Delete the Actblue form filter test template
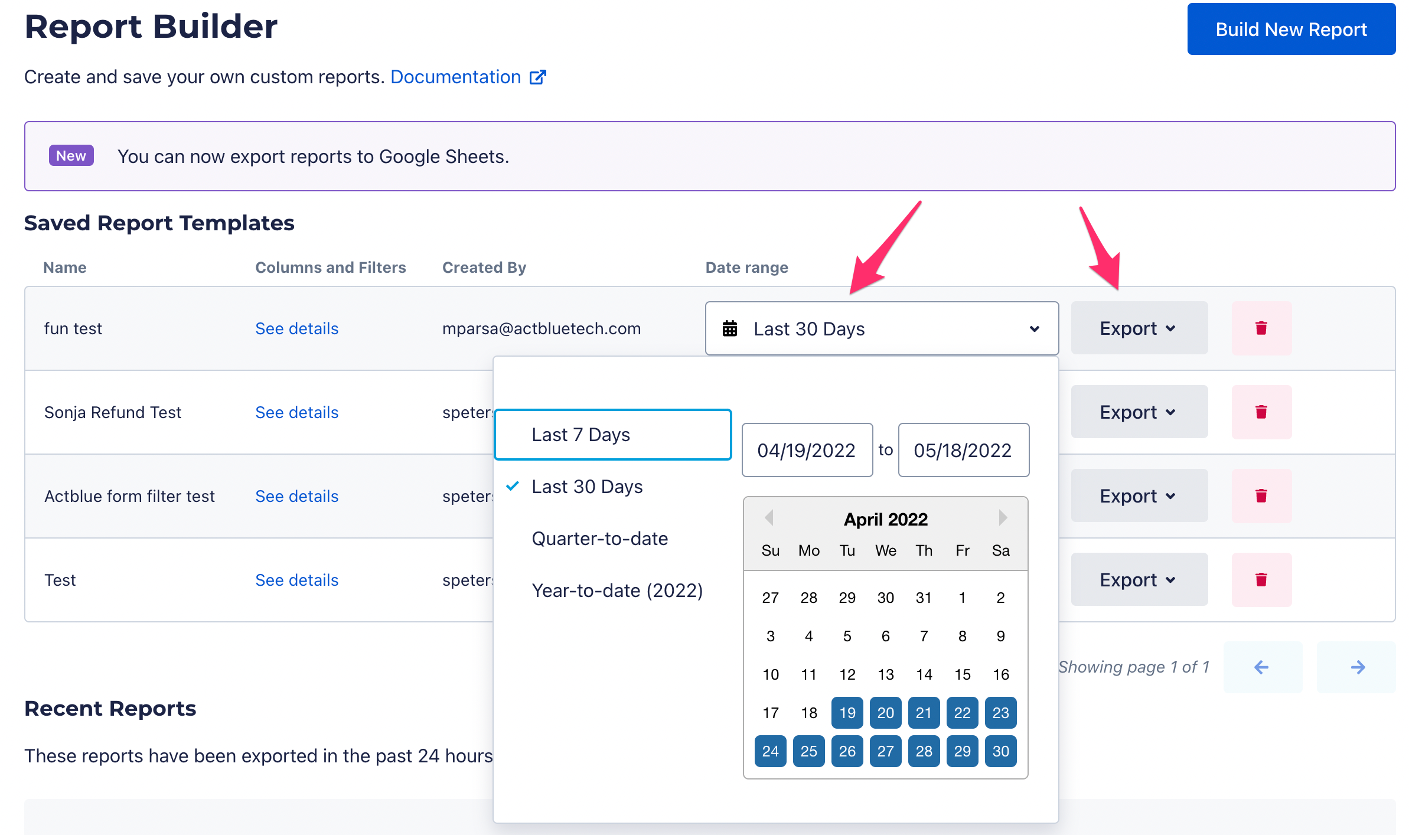This screenshot has height=835, width=1409. pyautogui.click(x=1261, y=496)
